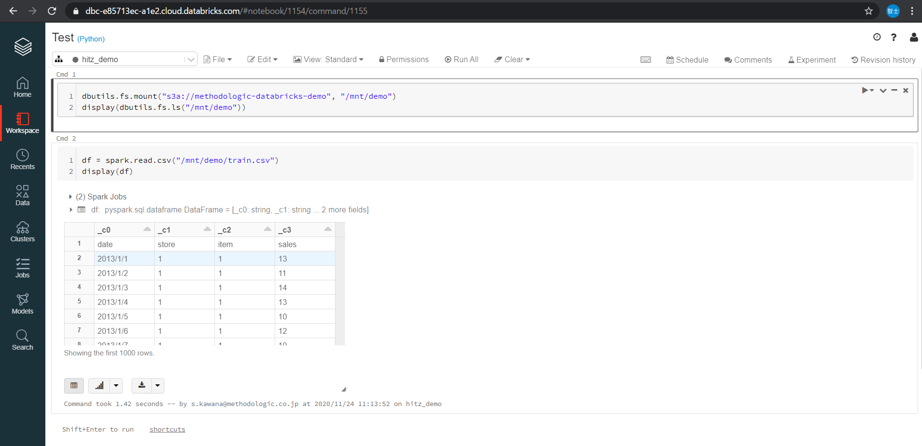Viewport: 922px width, 446px height.
Task: Open the browser profile avatar
Action: pos(893,11)
